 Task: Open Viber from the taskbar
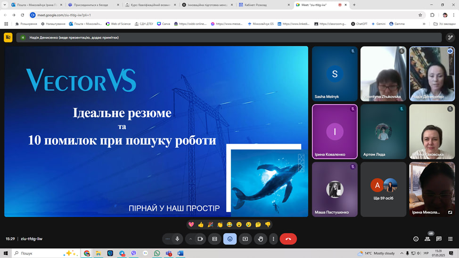pyautogui.click(x=133, y=253)
